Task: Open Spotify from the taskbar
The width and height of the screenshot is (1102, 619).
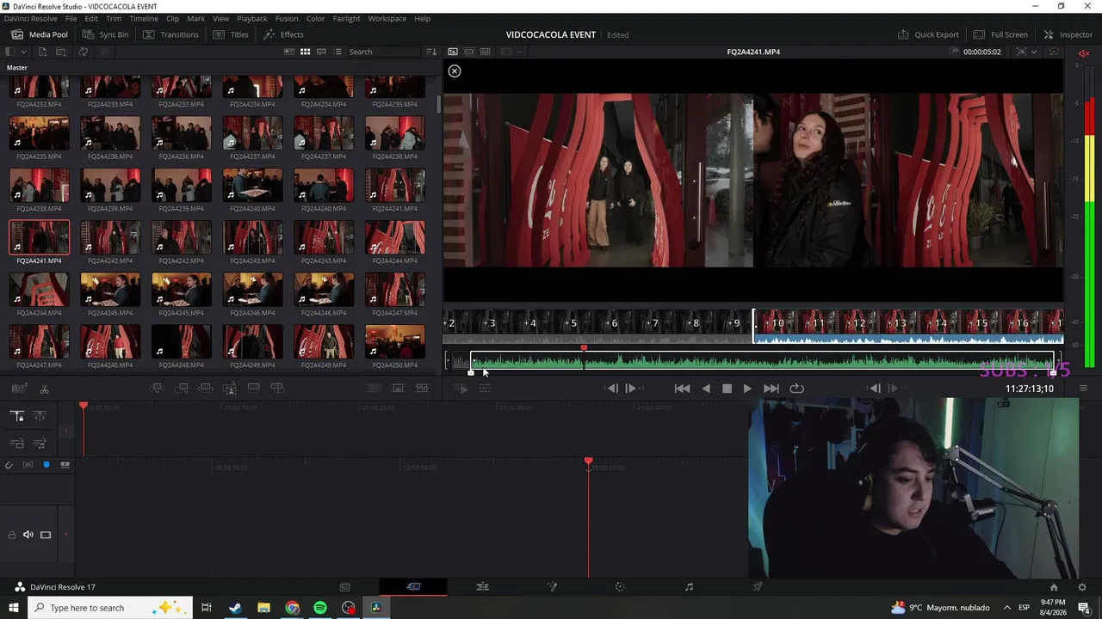Action: pyautogui.click(x=320, y=608)
